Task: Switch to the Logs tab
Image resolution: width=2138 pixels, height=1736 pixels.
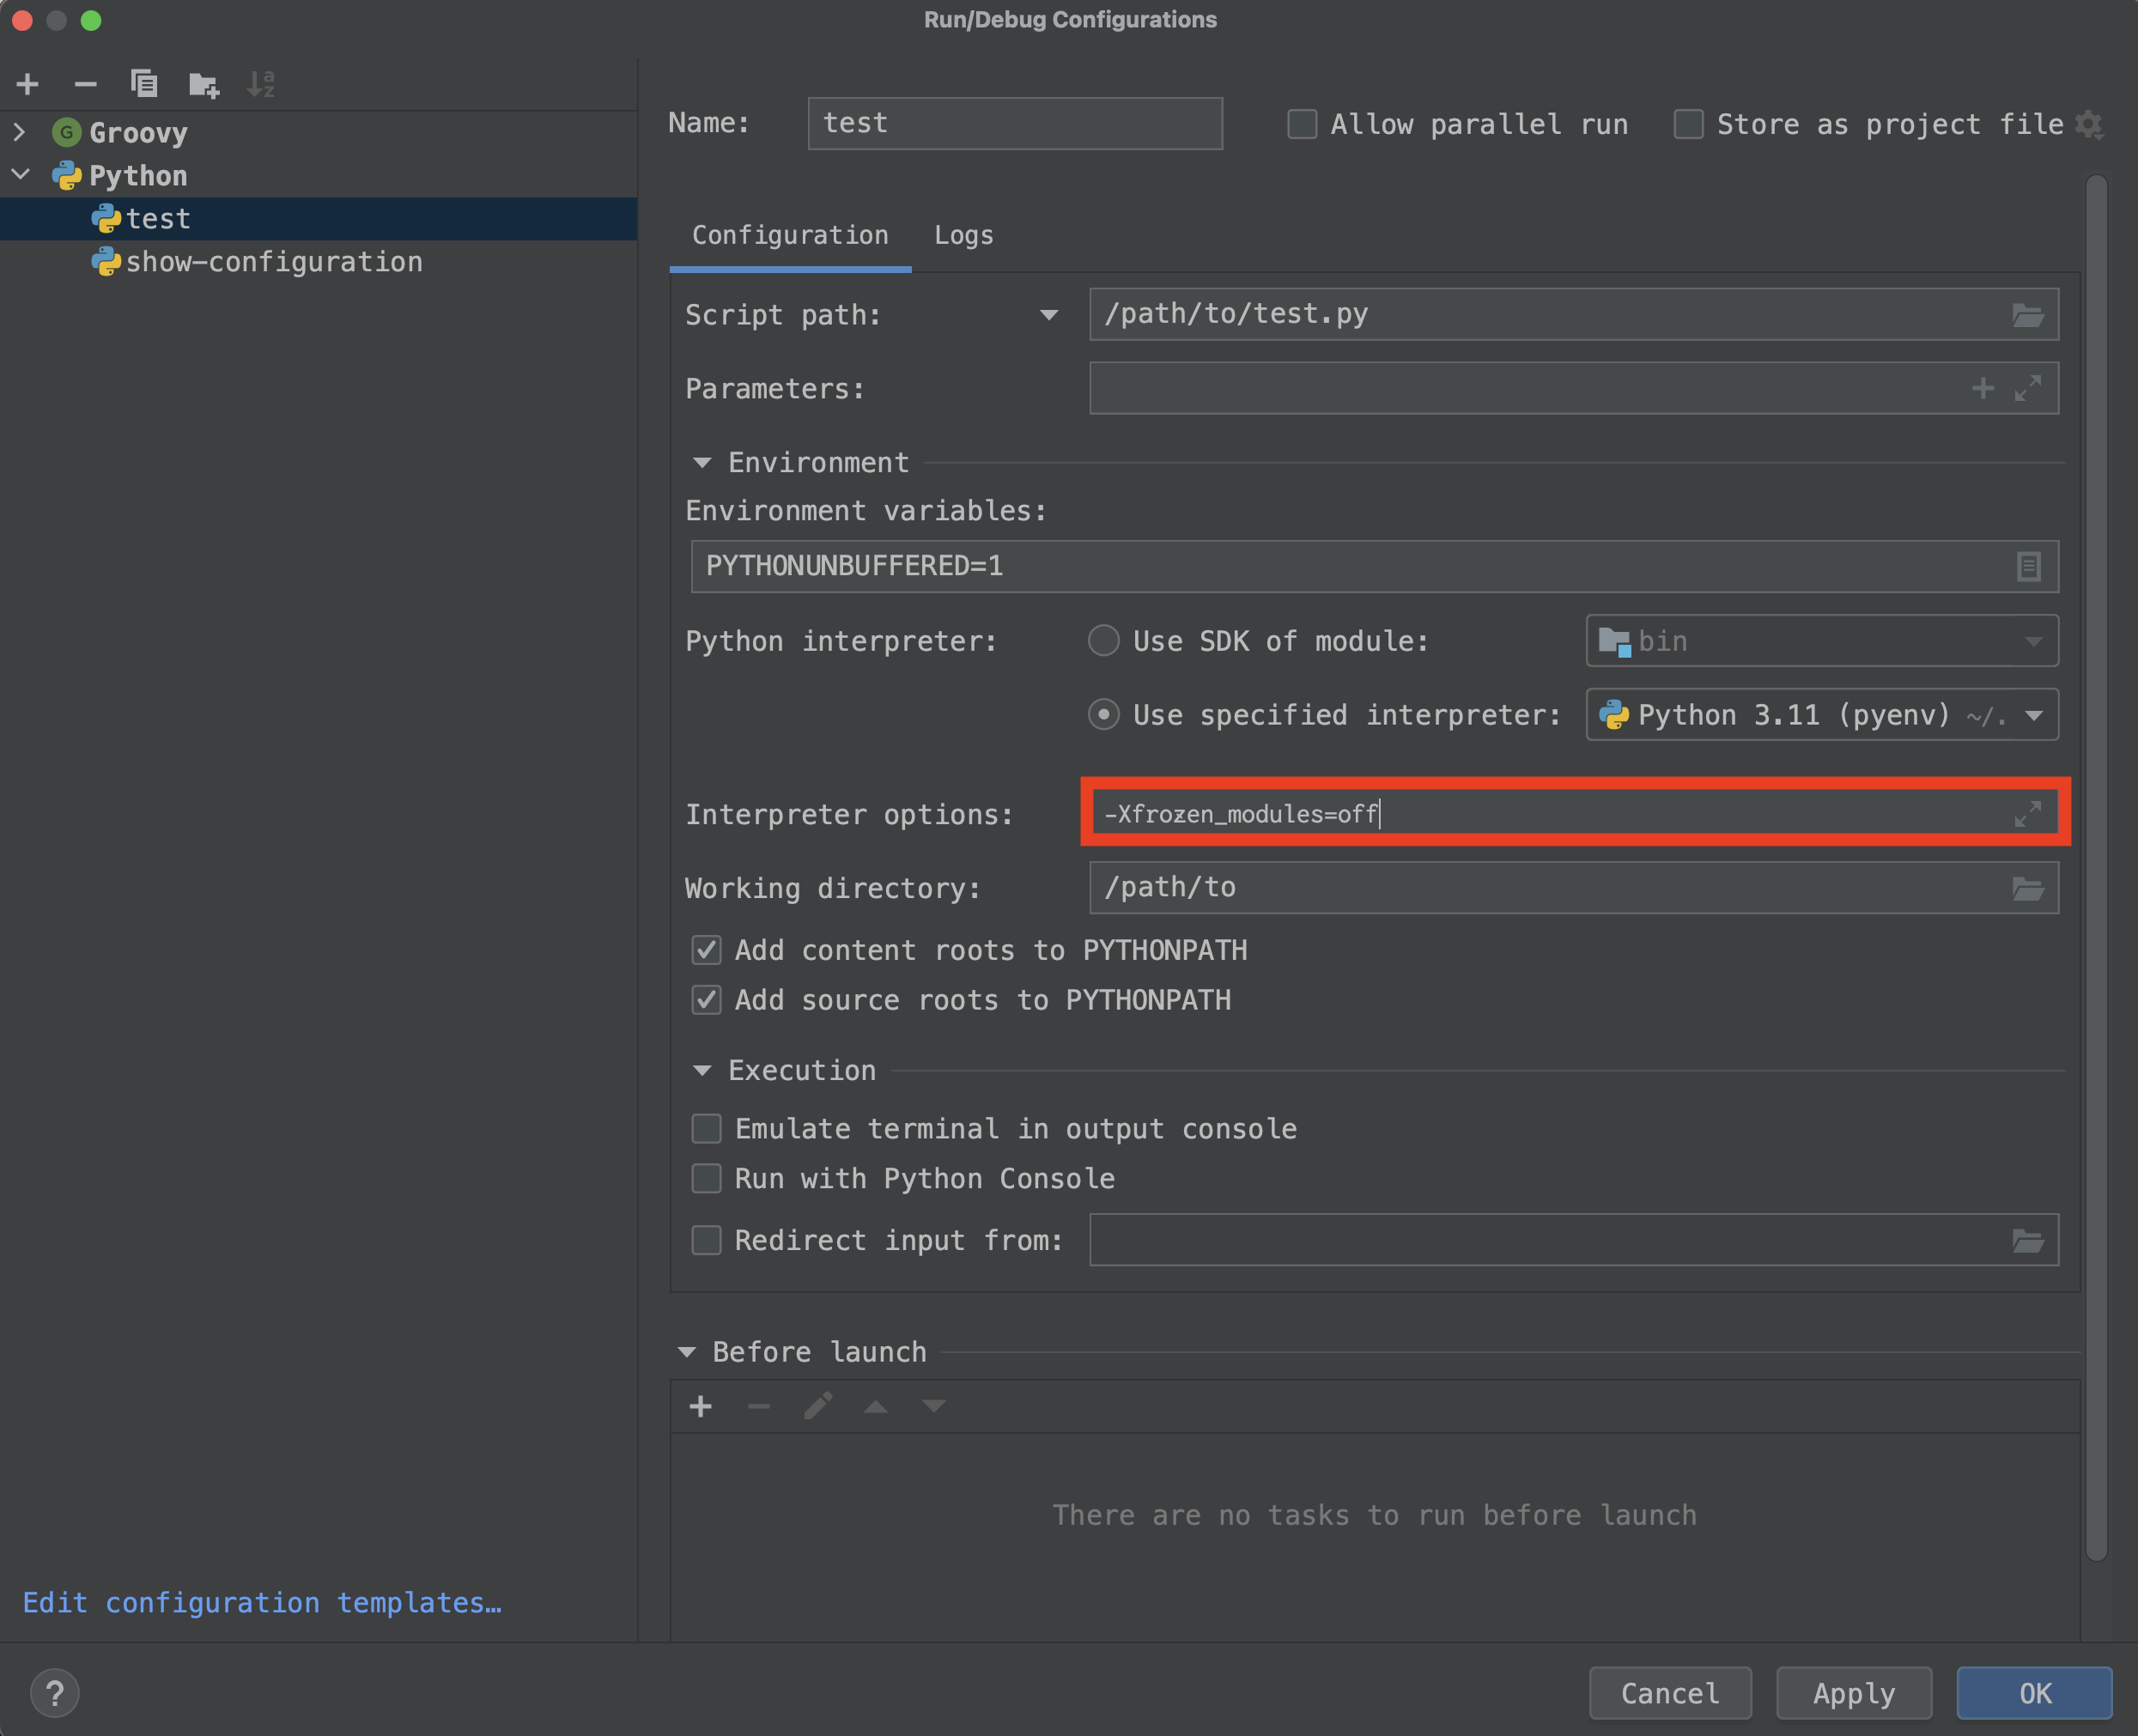Action: pyautogui.click(x=963, y=235)
